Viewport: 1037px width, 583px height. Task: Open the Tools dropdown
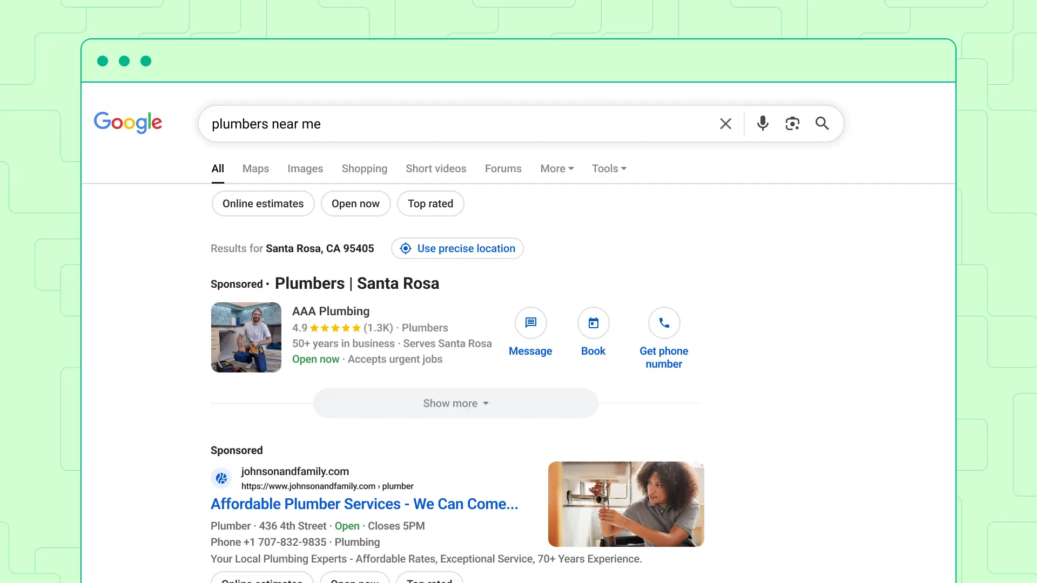[x=609, y=168]
